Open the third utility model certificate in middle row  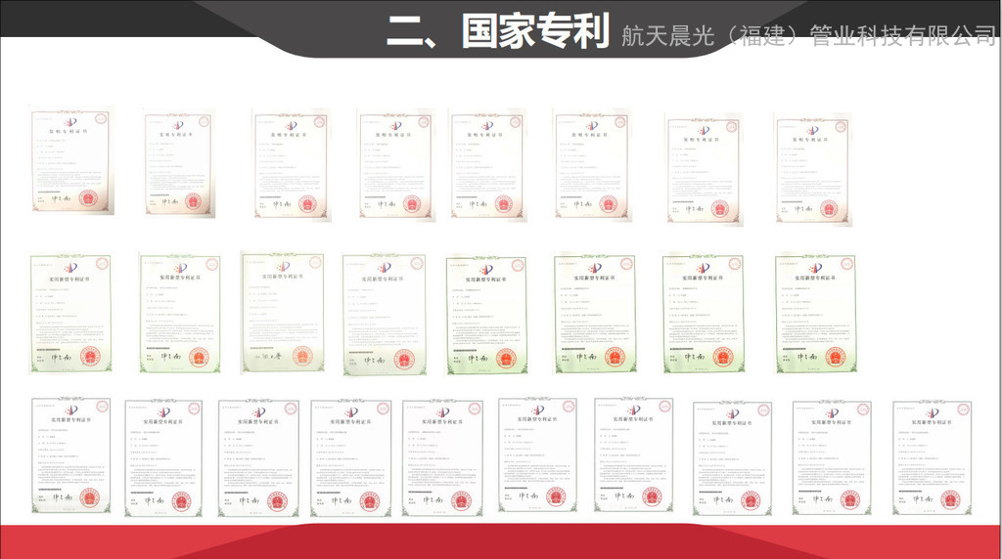(x=283, y=313)
